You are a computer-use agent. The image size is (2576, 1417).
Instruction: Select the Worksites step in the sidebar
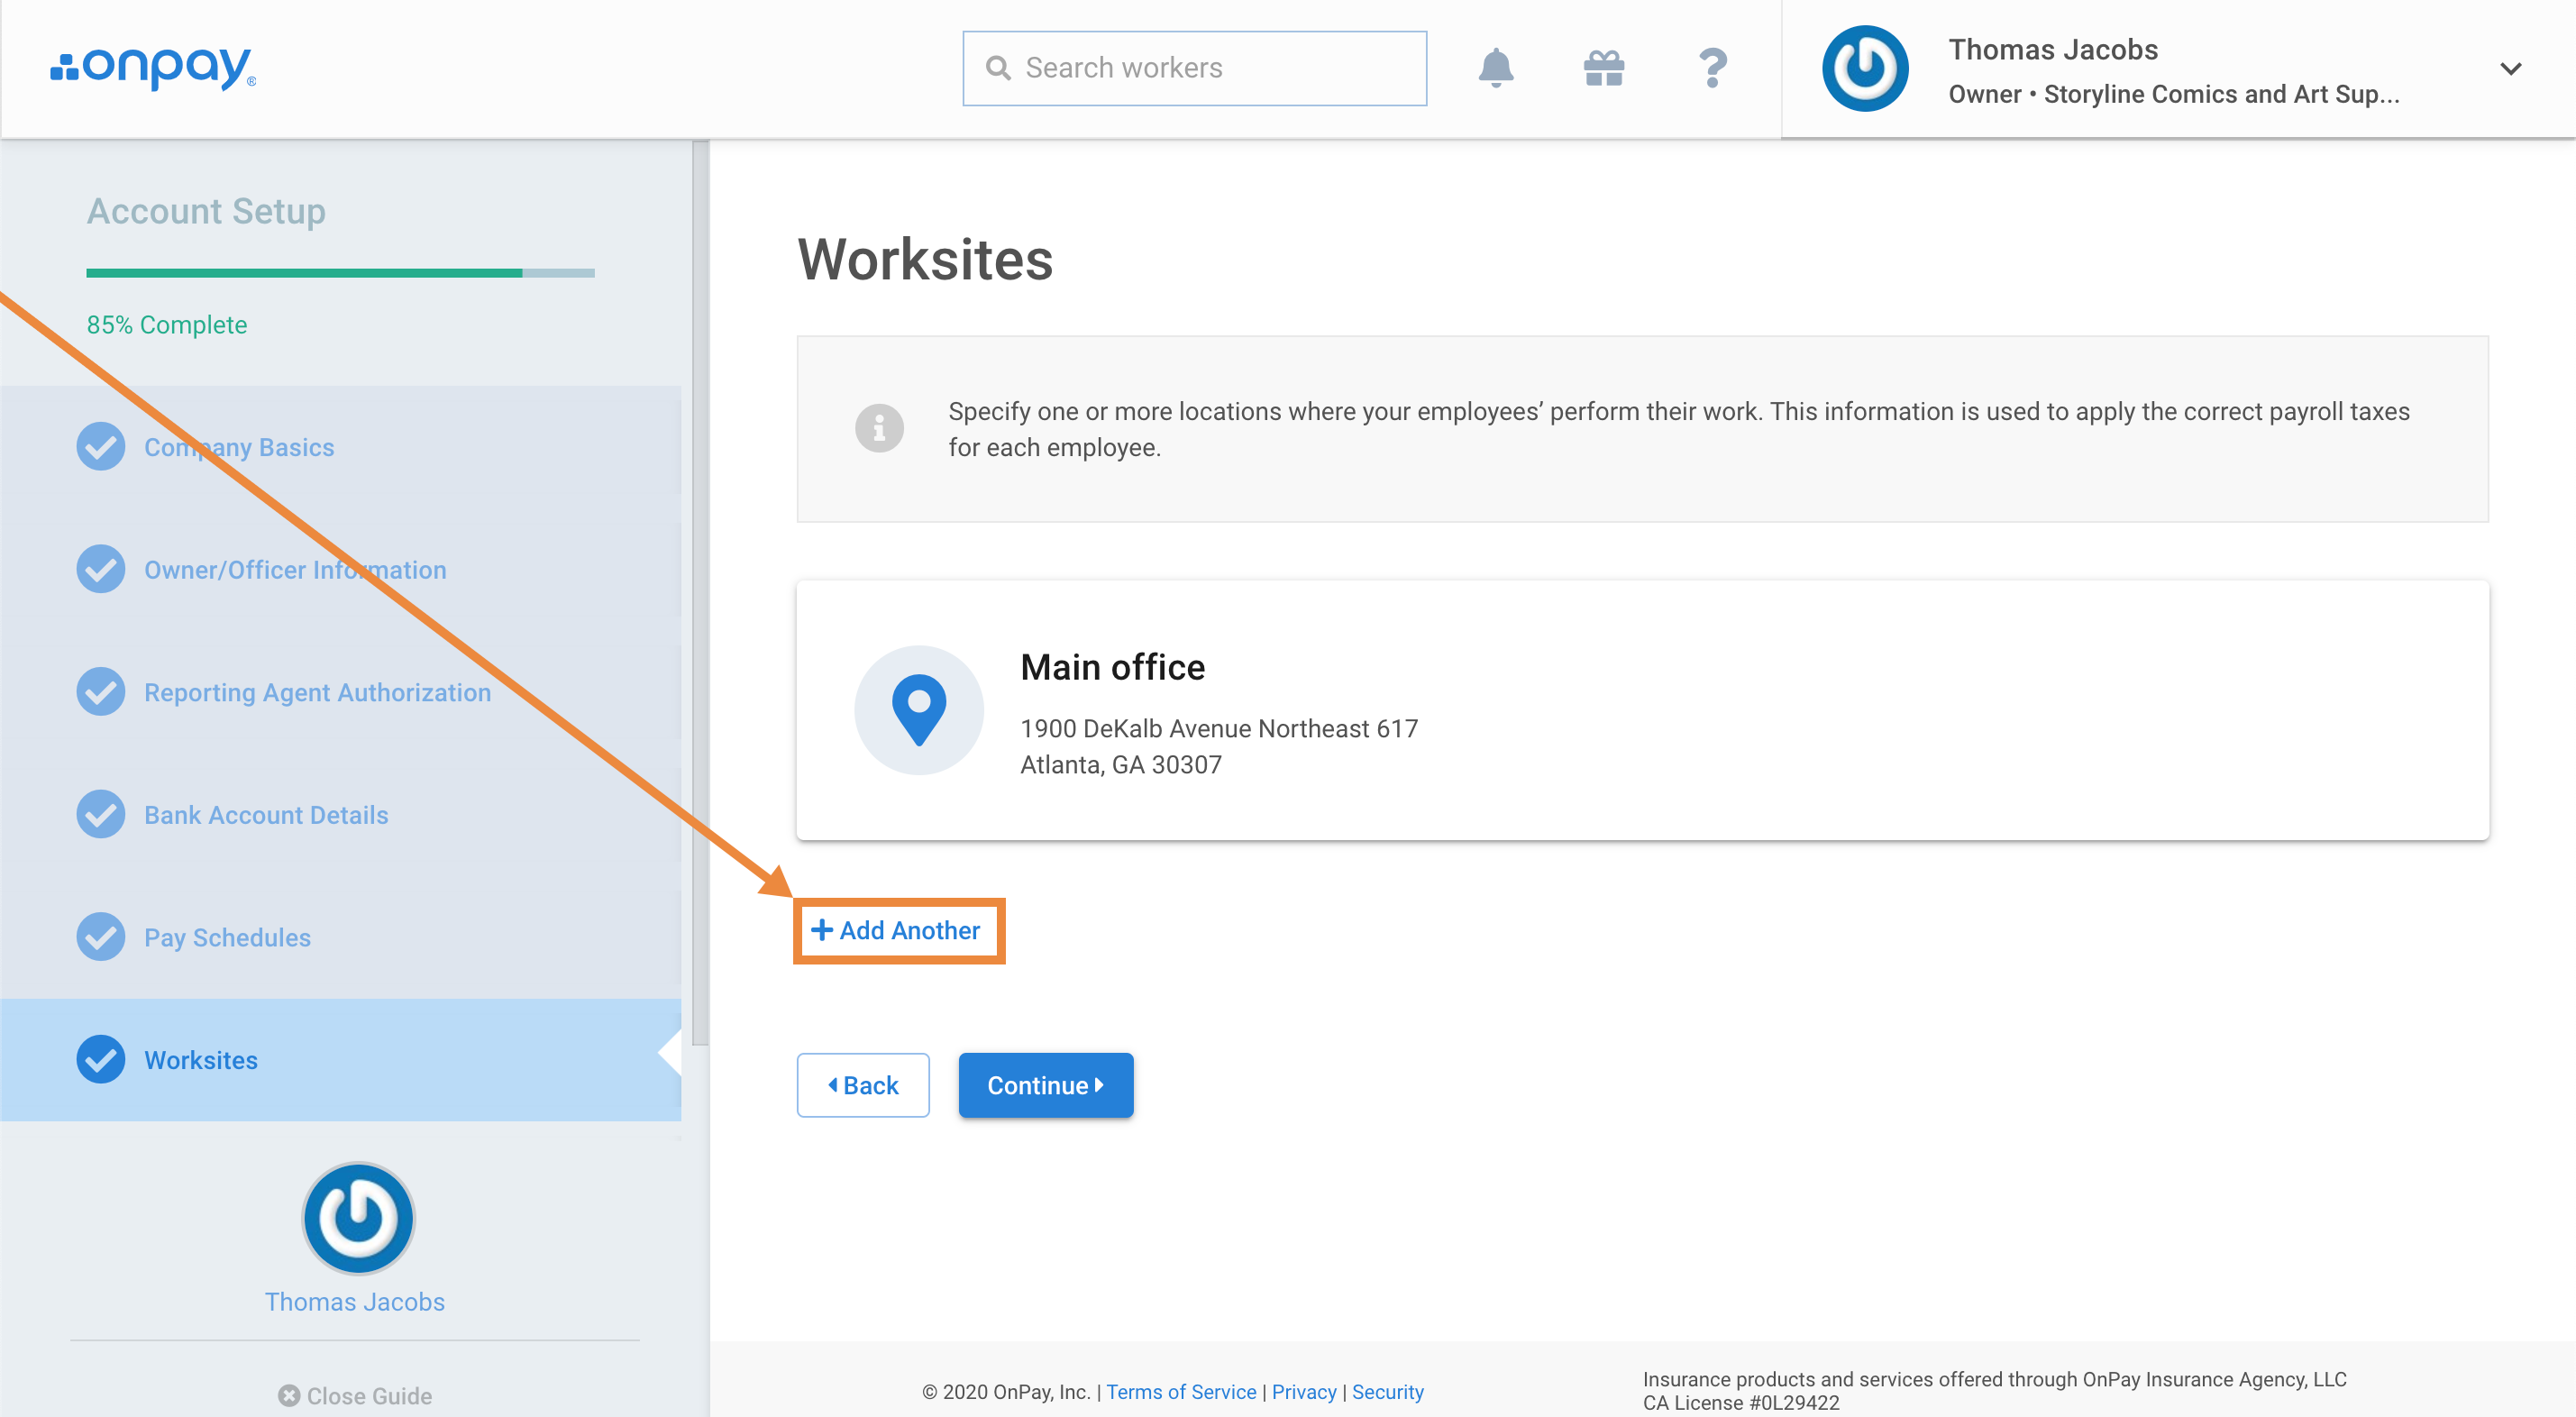(x=340, y=1060)
